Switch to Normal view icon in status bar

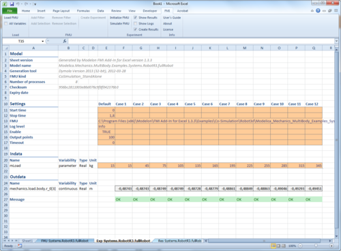point(273,246)
